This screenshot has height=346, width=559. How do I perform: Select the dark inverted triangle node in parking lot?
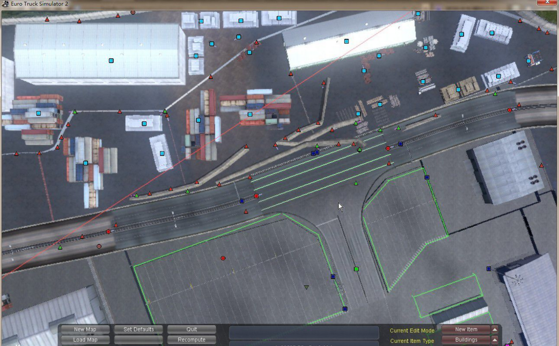point(306,287)
